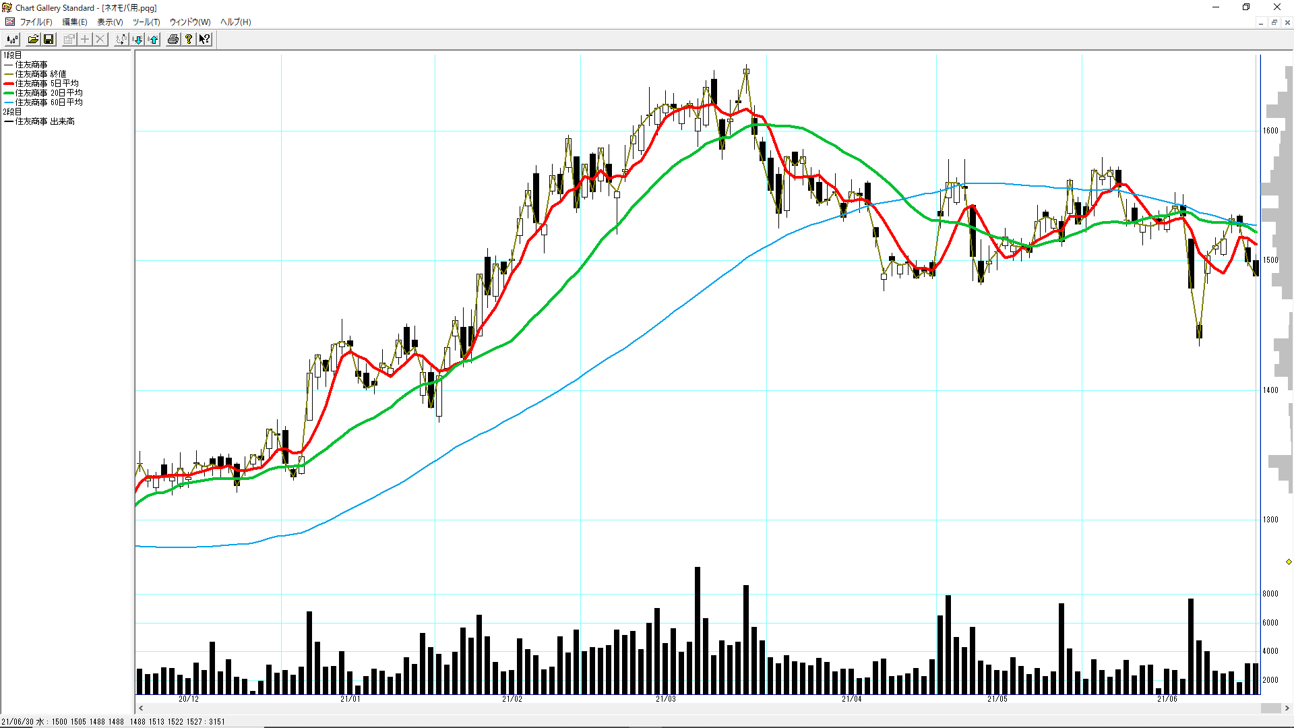Screen dimensions: 1294x728
Task: Open a file with the folder icon
Action: pyautogui.click(x=33, y=39)
